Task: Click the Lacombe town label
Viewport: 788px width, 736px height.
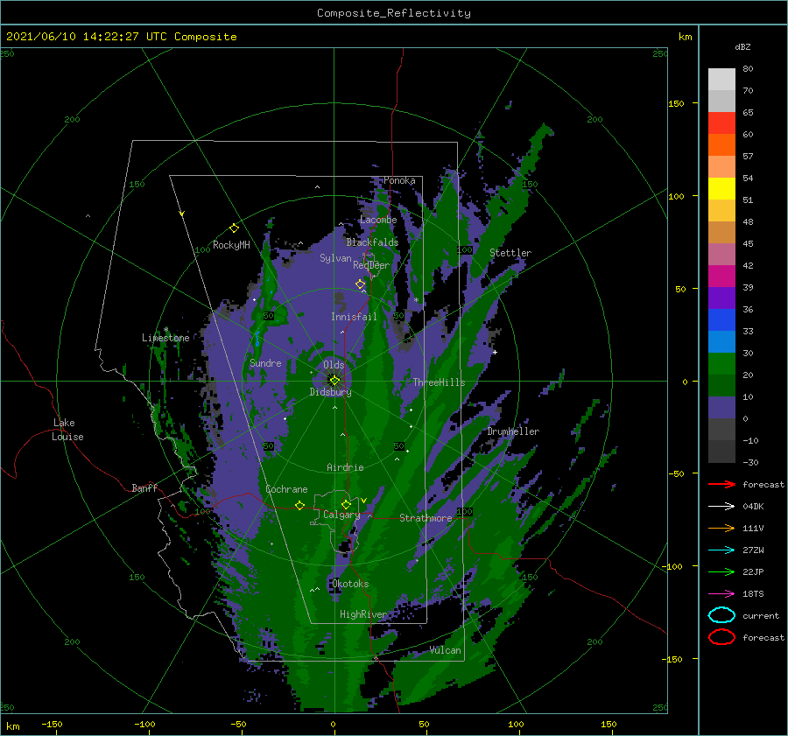Action: click(378, 220)
